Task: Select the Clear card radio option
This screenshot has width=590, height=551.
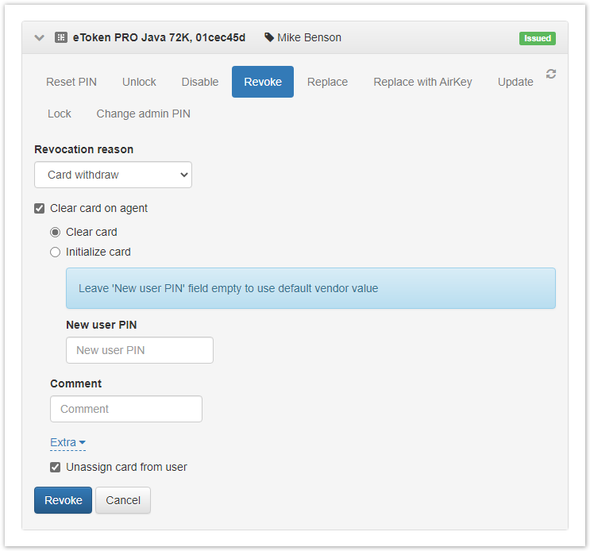Action: pyautogui.click(x=56, y=233)
